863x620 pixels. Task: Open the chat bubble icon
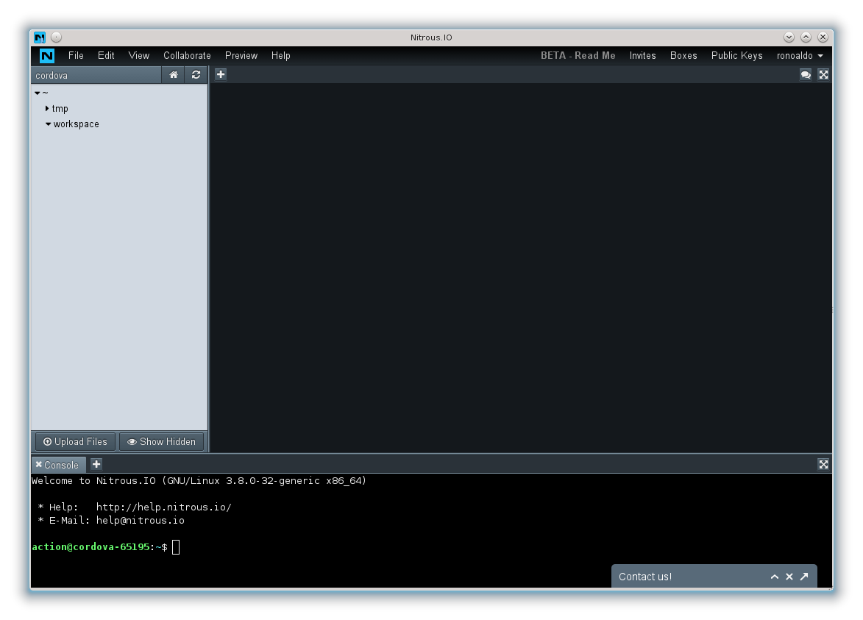pos(805,75)
